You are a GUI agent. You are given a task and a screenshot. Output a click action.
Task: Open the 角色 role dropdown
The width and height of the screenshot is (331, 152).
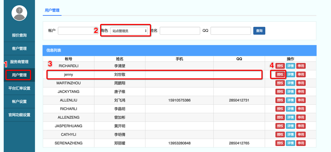129,31
